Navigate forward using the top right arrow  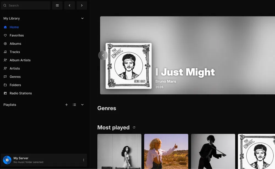[82, 5]
